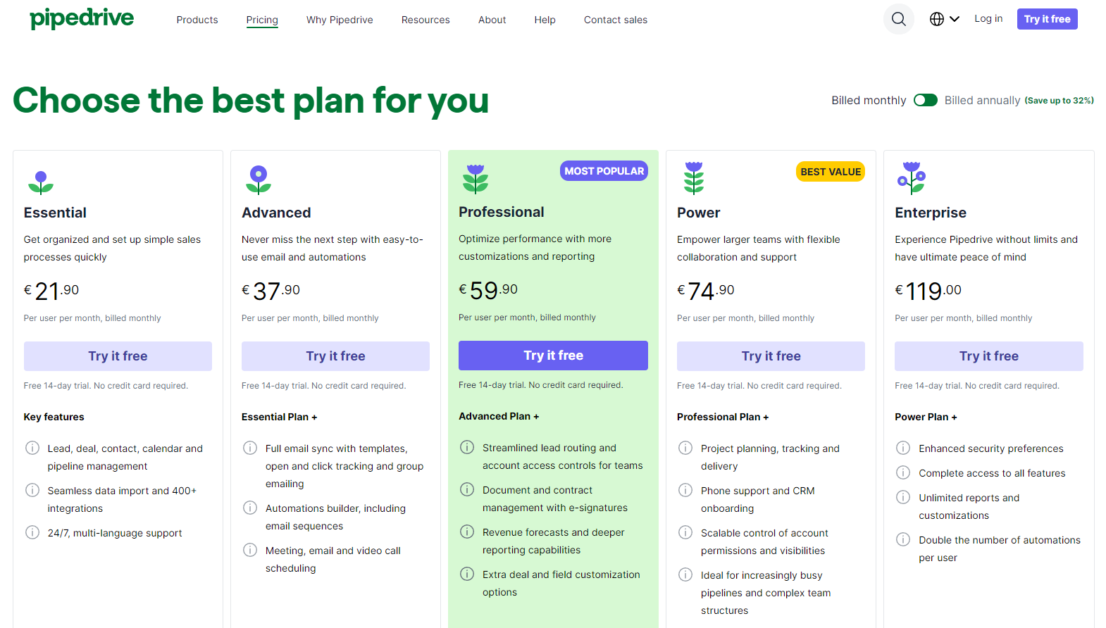This screenshot has height=628, width=1106.
Task: Expand the Products menu
Action: (x=197, y=20)
